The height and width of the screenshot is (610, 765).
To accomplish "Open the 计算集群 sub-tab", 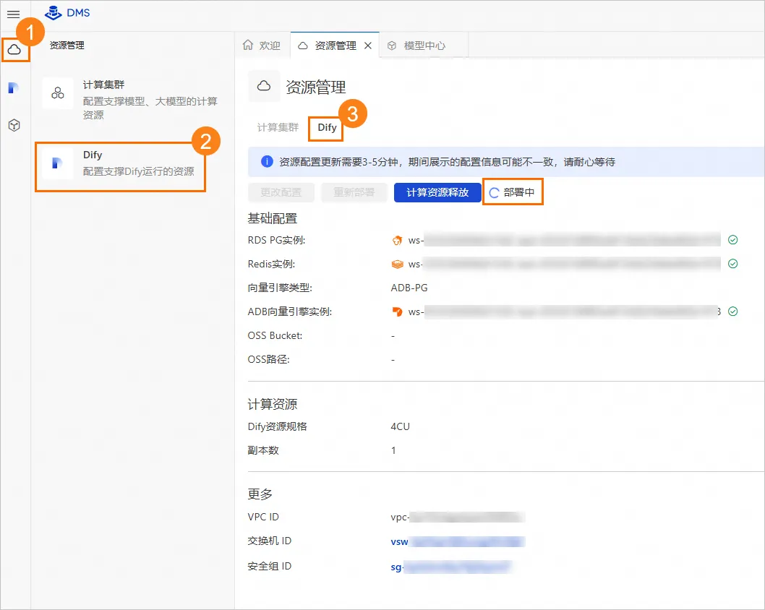I will pyautogui.click(x=278, y=127).
